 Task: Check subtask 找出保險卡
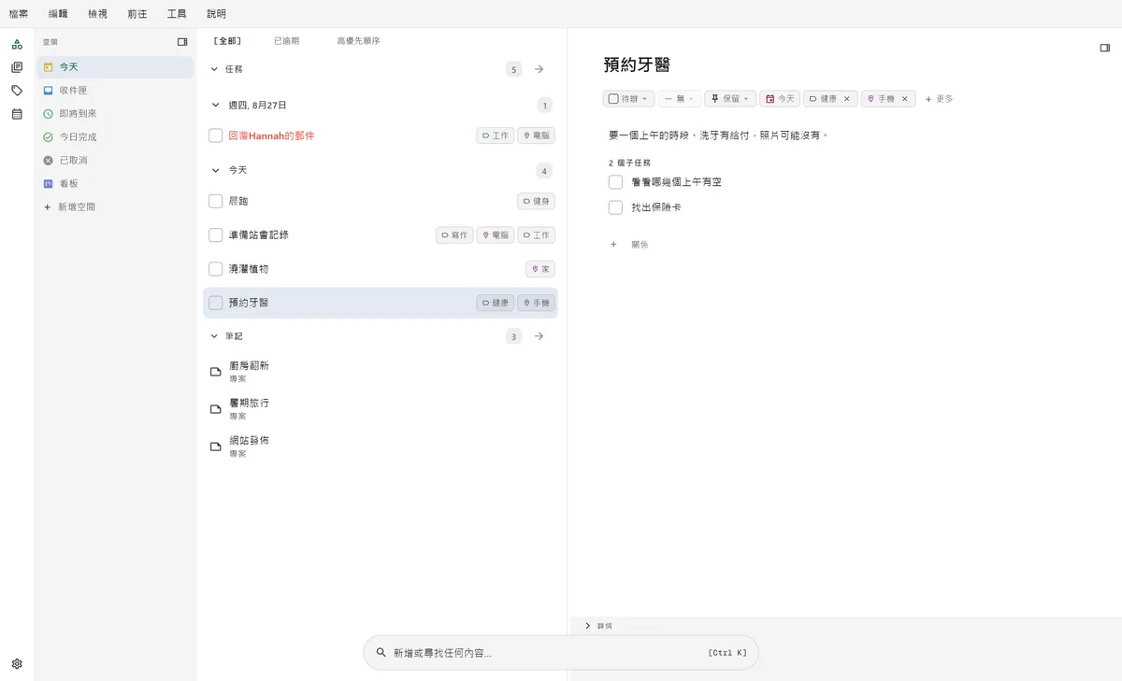tap(615, 207)
